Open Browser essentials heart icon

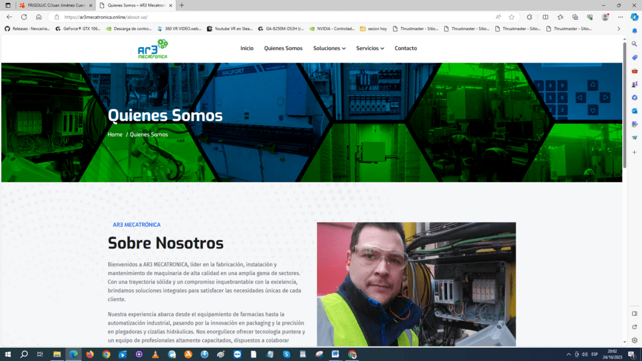590,17
